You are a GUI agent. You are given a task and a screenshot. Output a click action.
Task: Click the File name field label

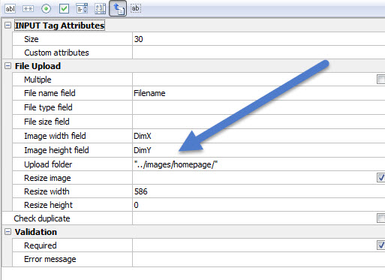pyautogui.click(x=50, y=93)
